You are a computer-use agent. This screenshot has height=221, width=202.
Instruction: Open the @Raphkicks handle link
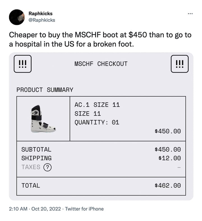pos(42,20)
